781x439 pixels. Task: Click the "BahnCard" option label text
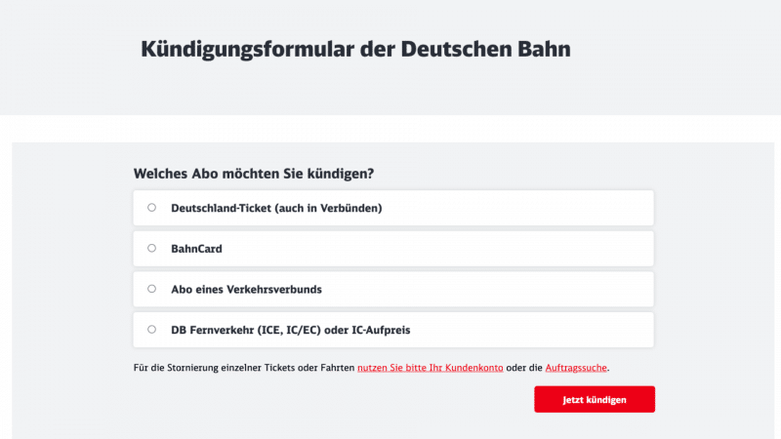pos(196,249)
